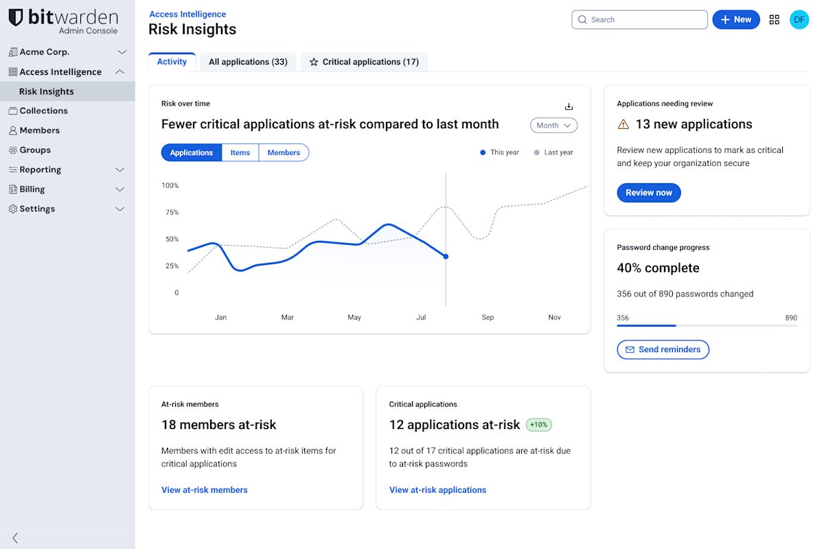This screenshot has height=549, width=824.
Task: Select the Applications chart segment
Action: 192,152
